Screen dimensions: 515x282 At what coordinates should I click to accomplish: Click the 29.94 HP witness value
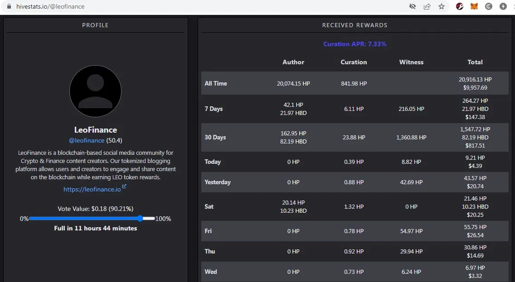pos(411,252)
